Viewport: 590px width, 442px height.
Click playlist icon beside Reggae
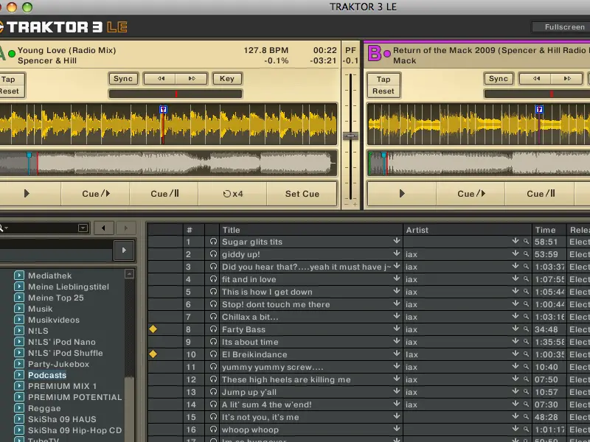tap(19, 408)
